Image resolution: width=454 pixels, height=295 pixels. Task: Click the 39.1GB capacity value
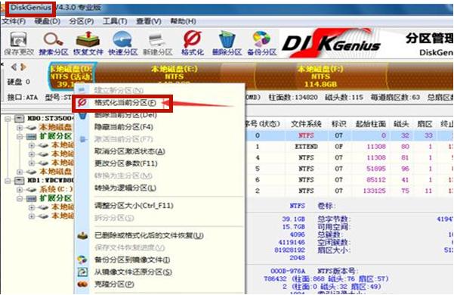(294, 219)
